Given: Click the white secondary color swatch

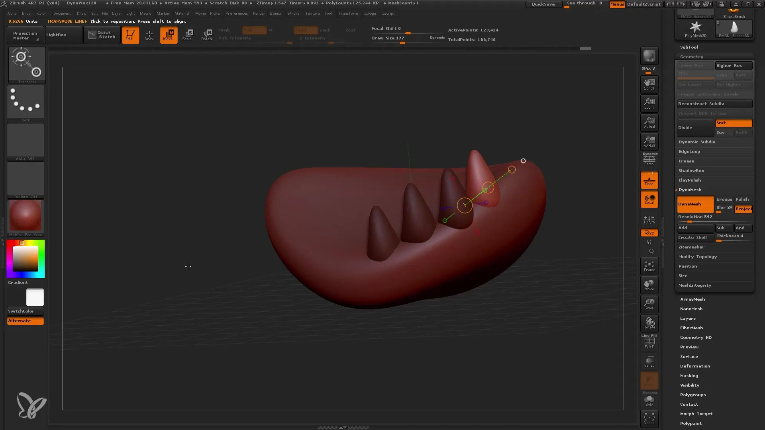Looking at the screenshot, I should tap(35, 297).
